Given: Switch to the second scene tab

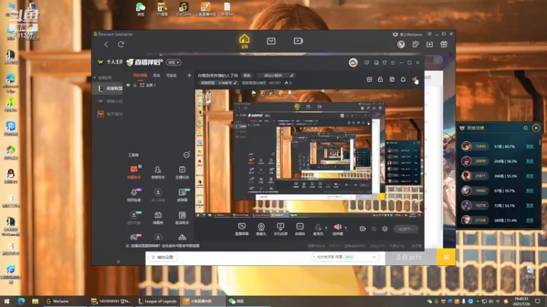Looking at the screenshot, I should (157, 75).
